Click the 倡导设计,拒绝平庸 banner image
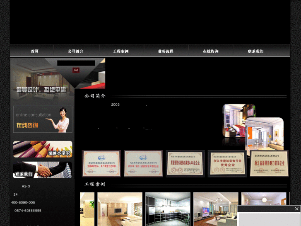The height and width of the screenshot is (226, 301). pos(42,81)
